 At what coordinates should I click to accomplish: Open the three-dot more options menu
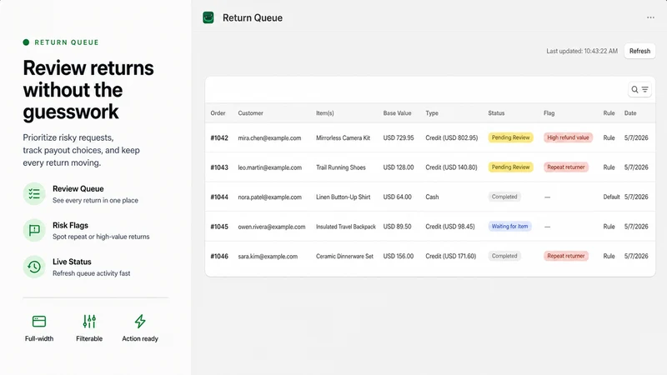(650, 17)
